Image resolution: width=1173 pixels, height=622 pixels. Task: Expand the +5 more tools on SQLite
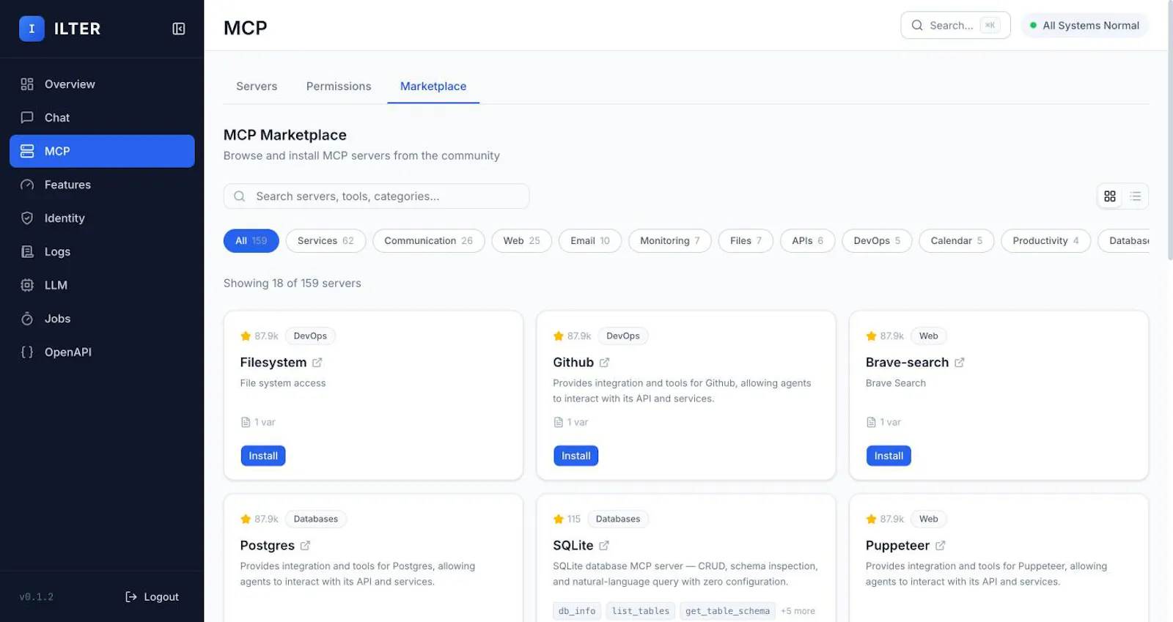pos(798,611)
